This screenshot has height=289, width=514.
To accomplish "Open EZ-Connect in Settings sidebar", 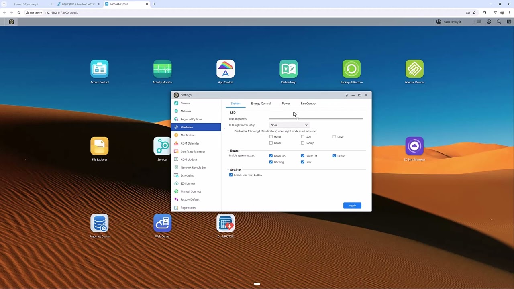I will point(196,183).
